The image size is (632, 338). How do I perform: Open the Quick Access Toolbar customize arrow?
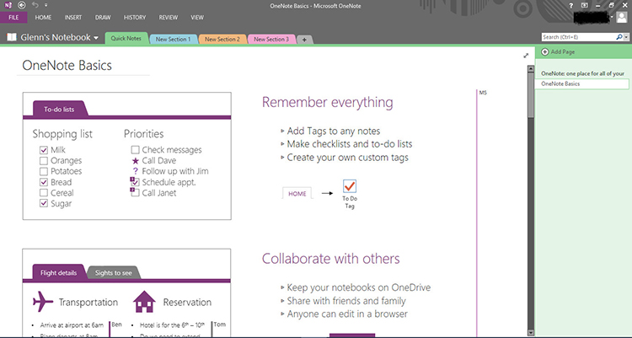[46, 5]
